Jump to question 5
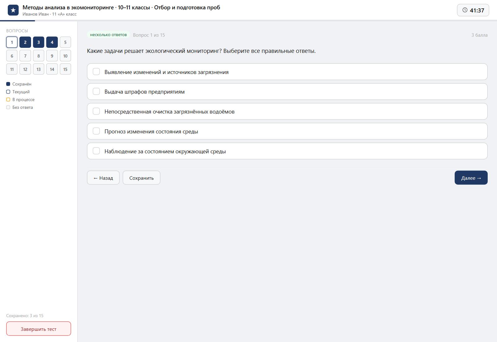 pos(65,42)
